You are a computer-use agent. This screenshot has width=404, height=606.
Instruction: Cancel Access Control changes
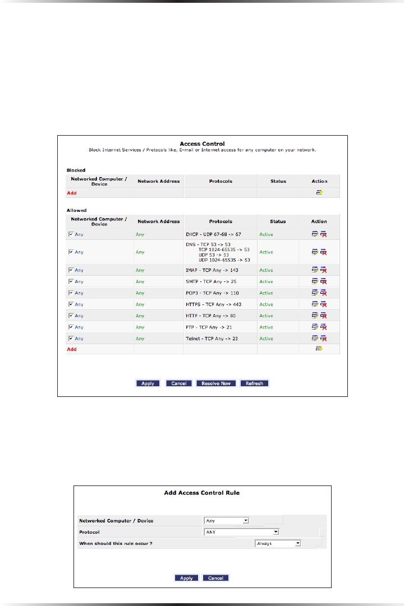coord(179,383)
